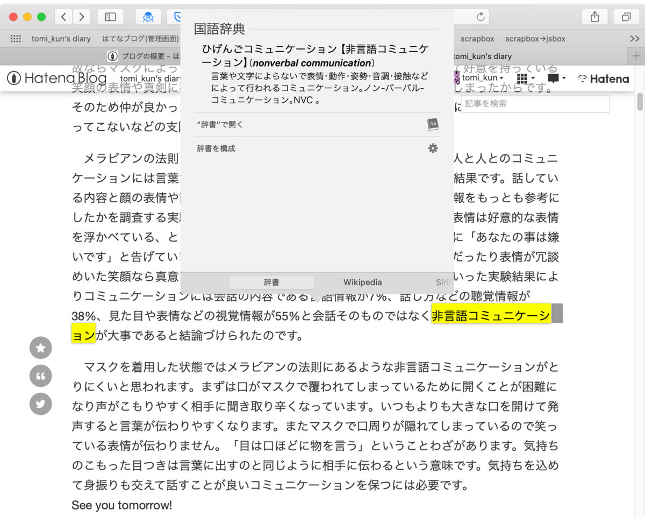Open the scrapbox bookmark

click(x=477, y=39)
